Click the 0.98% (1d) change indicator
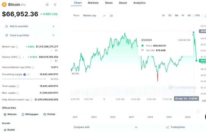Viewport: 206px width, 132px height. 49,14
